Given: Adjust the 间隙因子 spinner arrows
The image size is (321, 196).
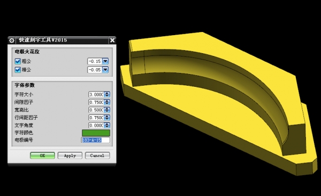Looking at the screenshot, I should (107, 102).
